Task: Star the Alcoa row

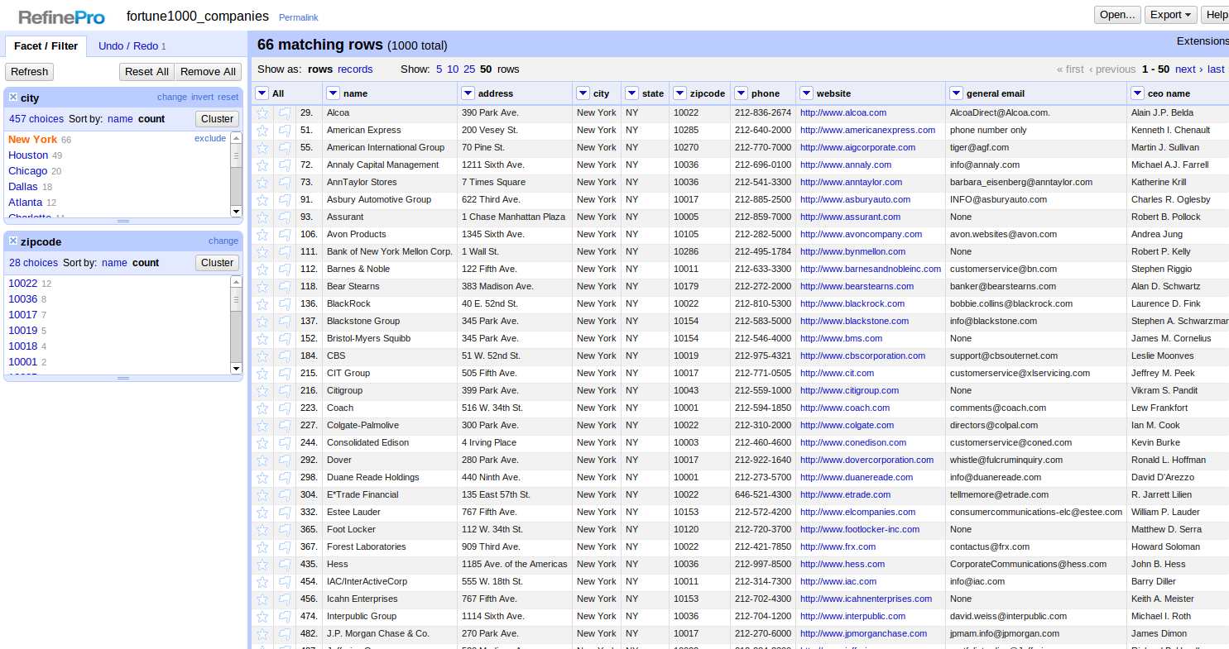Action: click(262, 113)
